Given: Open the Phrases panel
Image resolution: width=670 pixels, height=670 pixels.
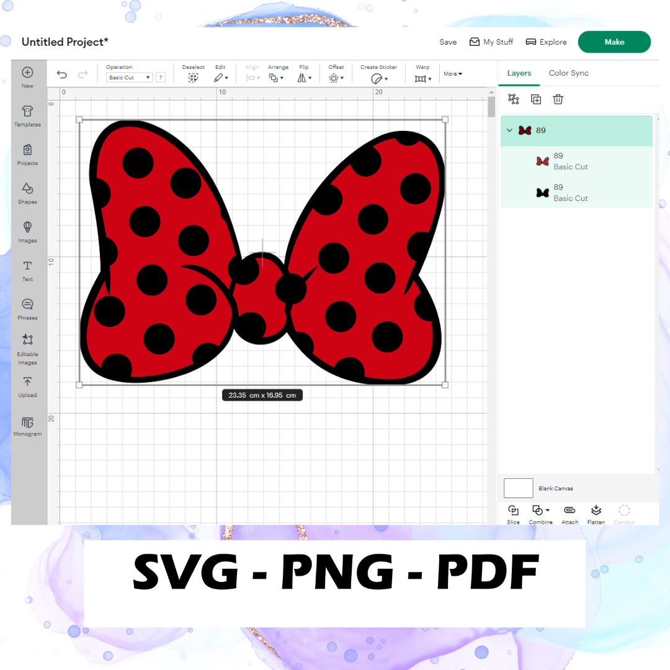Looking at the screenshot, I should click(x=27, y=310).
